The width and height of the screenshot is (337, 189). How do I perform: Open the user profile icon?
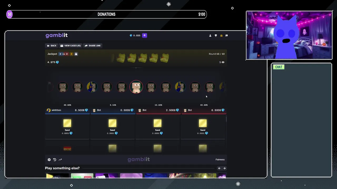[210, 36]
